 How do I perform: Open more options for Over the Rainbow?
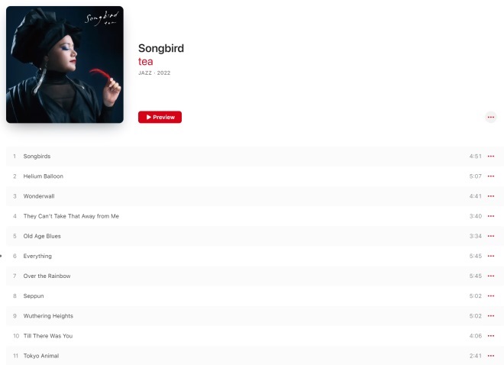(490, 276)
